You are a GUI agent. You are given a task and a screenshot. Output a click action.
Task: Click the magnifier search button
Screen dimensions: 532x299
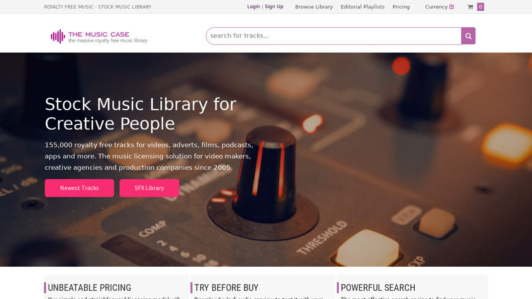coord(468,36)
